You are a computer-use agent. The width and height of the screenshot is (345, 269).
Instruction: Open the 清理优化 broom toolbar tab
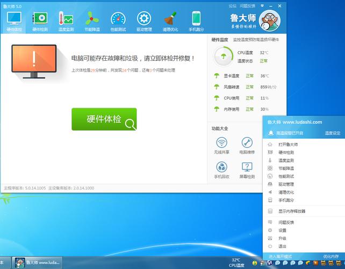tap(170, 22)
